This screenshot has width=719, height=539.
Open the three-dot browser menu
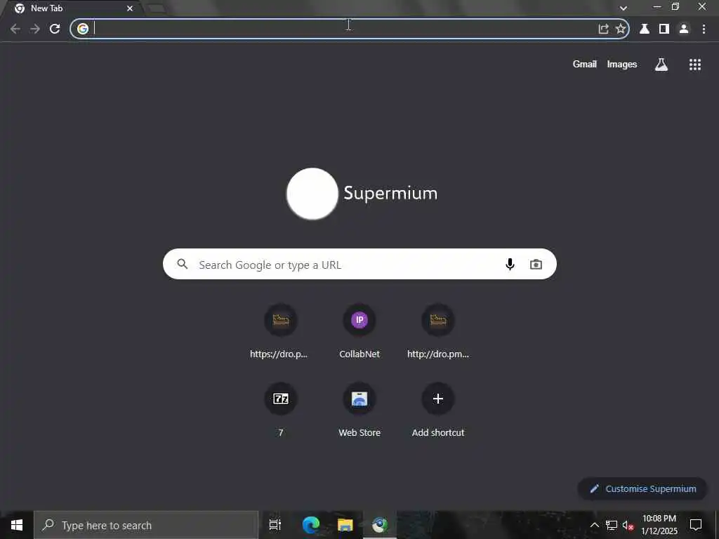(704, 29)
